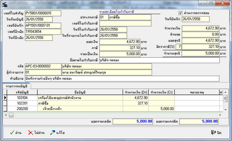Select account code 103104 cell
The height and width of the screenshot is (141, 232).
22,98
